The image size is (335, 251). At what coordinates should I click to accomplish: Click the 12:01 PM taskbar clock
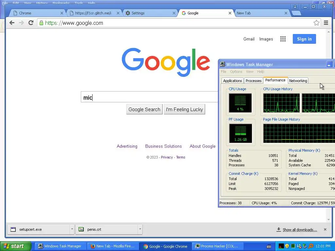coord(323,246)
